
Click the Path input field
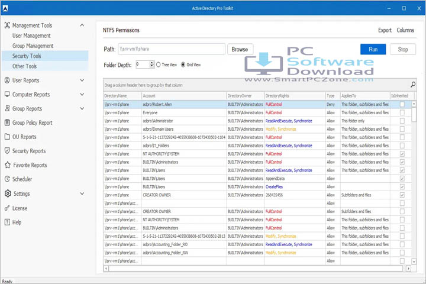(x=172, y=49)
